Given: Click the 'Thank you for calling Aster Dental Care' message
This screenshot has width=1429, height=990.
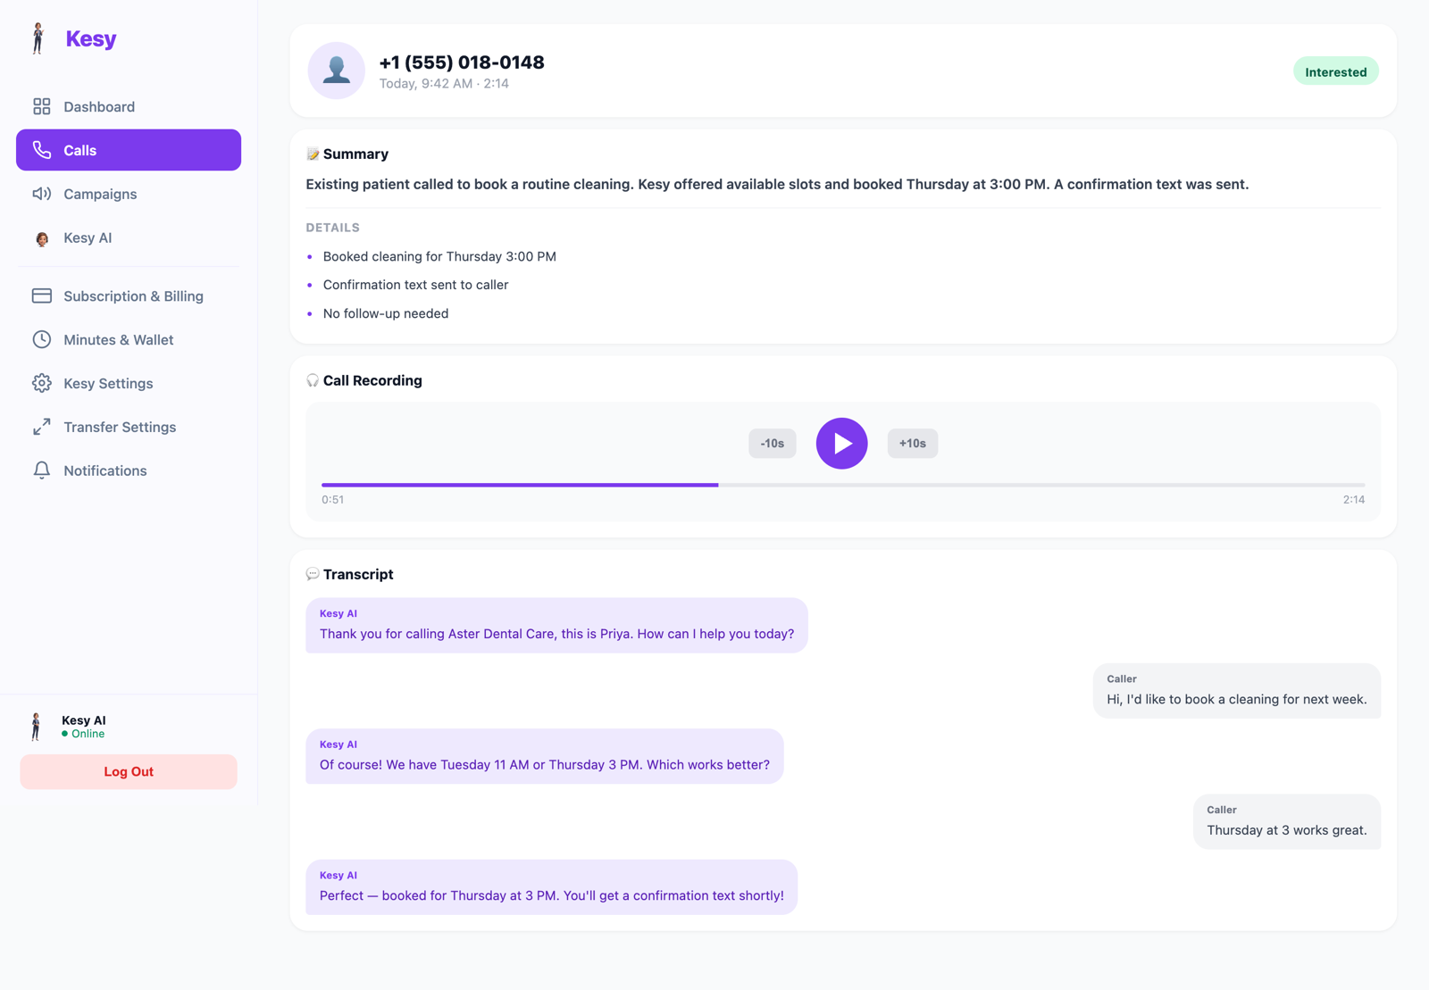Looking at the screenshot, I should pos(556,625).
